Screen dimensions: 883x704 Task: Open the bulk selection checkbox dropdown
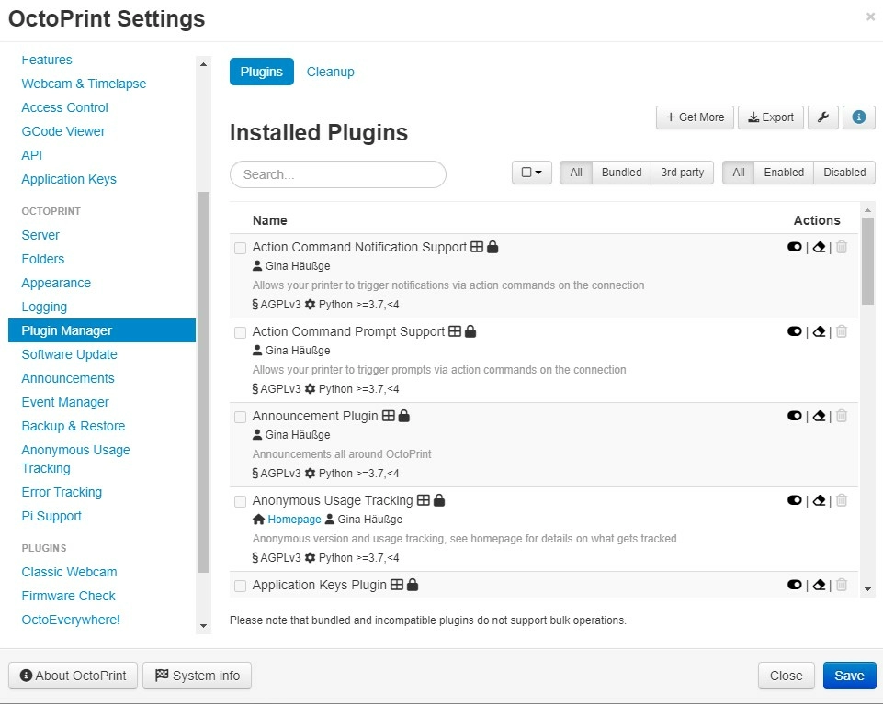(x=531, y=173)
